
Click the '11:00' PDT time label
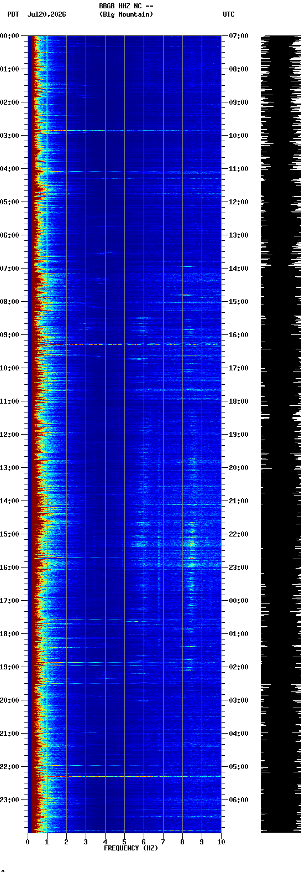[9, 401]
